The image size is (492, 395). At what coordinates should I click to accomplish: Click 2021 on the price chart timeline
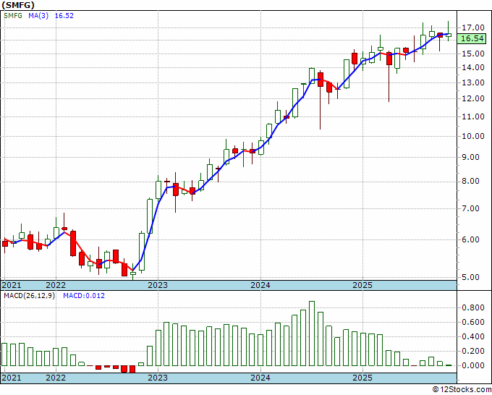click(12, 285)
